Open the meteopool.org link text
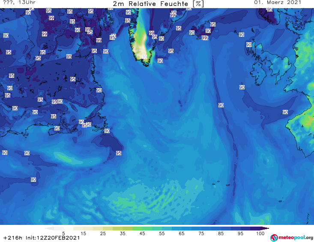This screenshot has height=242, width=314. 296,237
